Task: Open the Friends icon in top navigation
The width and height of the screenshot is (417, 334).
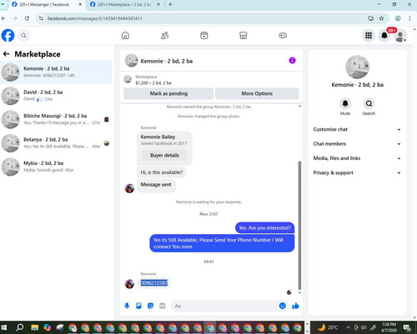Action: point(164,36)
